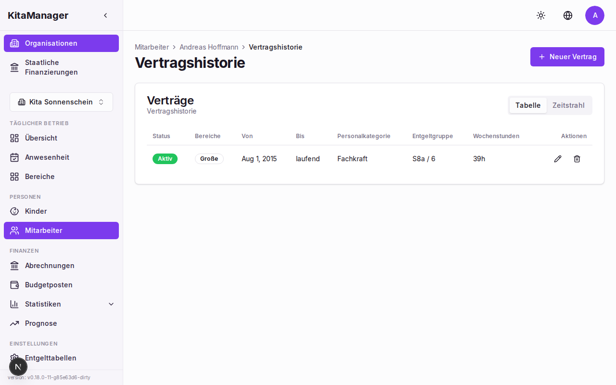Image resolution: width=616 pixels, height=385 pixels.
Task: Navigate to Kinder in the sidebar
Action: tap(36, 211)
